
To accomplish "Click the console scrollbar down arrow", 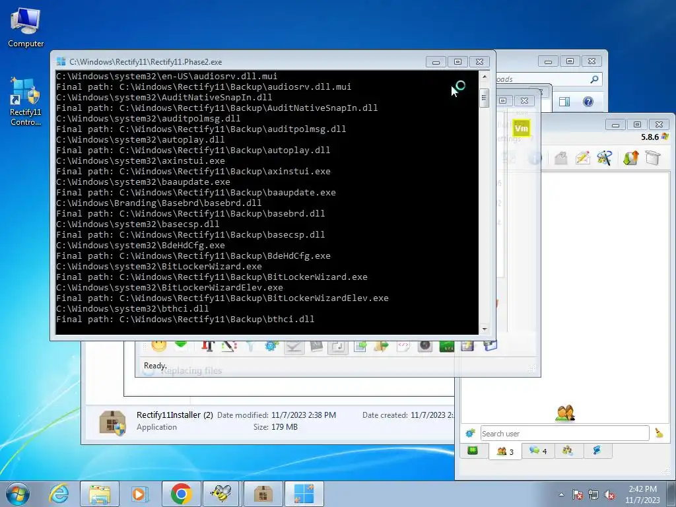I will [484, 329].
